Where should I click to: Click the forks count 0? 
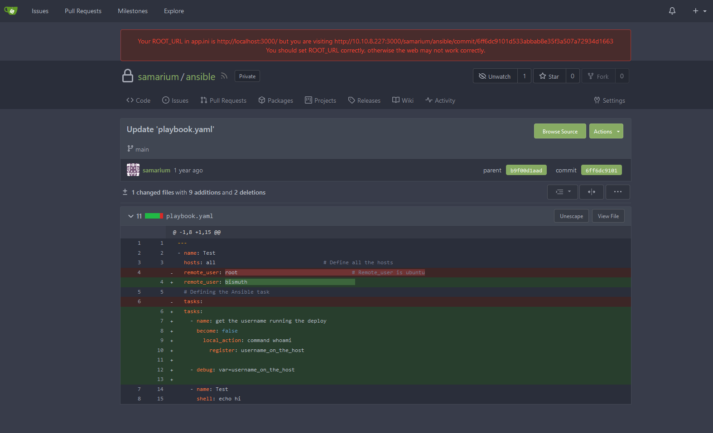[622, 76]
